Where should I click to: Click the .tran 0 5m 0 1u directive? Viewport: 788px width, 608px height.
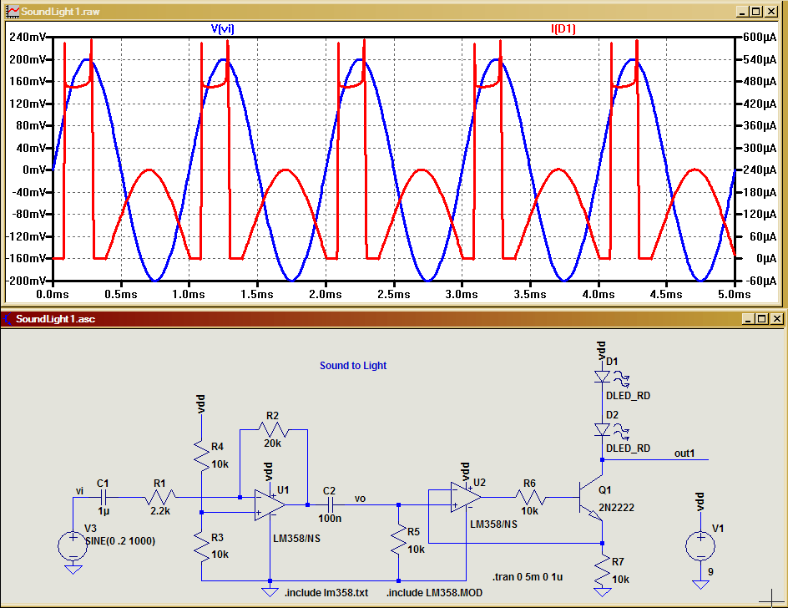tap(528, 577)
